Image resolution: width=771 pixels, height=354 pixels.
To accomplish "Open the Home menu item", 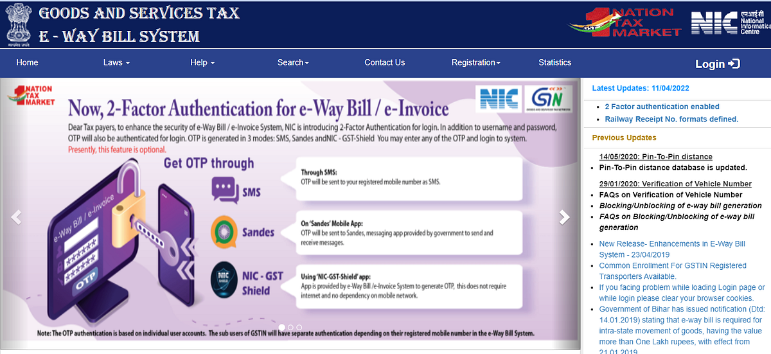I will [27, 62].
